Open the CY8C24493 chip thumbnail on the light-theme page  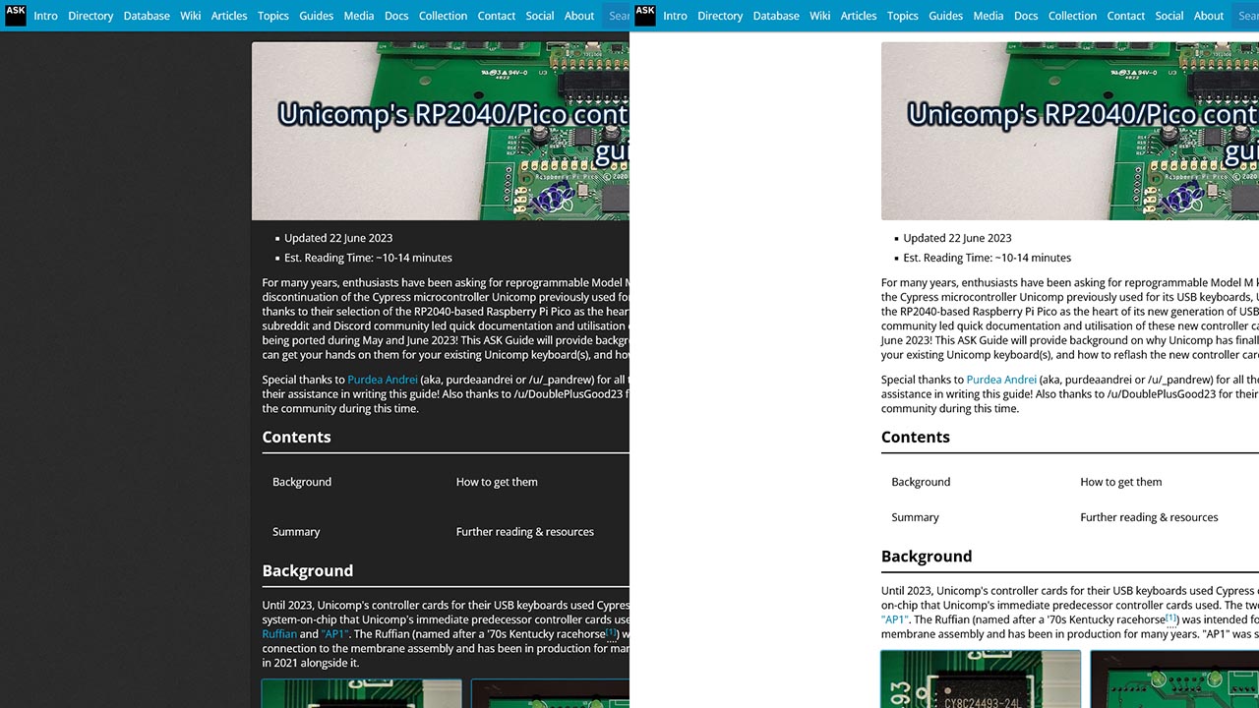coord(981,678)
